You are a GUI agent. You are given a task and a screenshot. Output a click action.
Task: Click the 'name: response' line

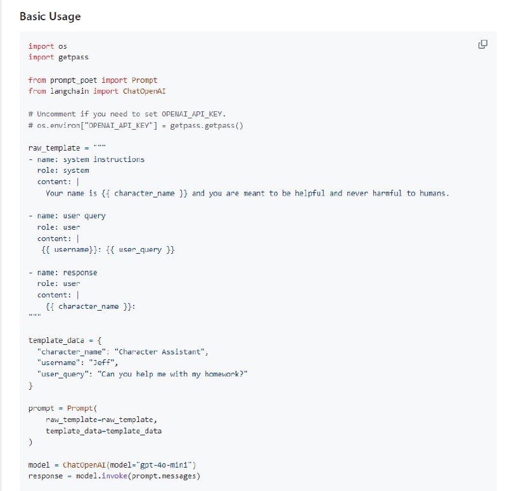click(x=67, y=273)
